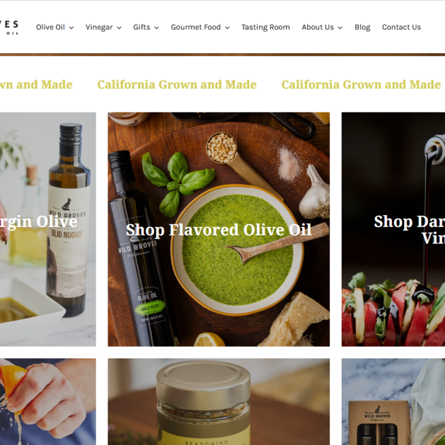Open the Extra Virgin Olive tile
This screenshot has width=445, height=445.
48,229
